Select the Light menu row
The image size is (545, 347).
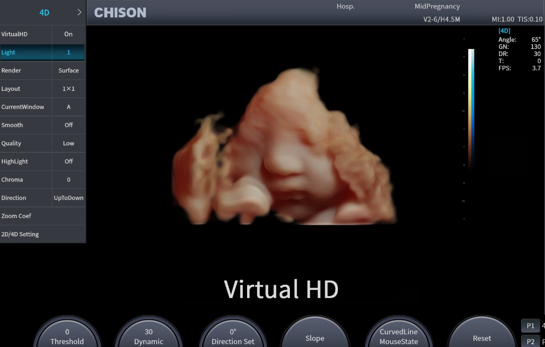pos(42,52)
